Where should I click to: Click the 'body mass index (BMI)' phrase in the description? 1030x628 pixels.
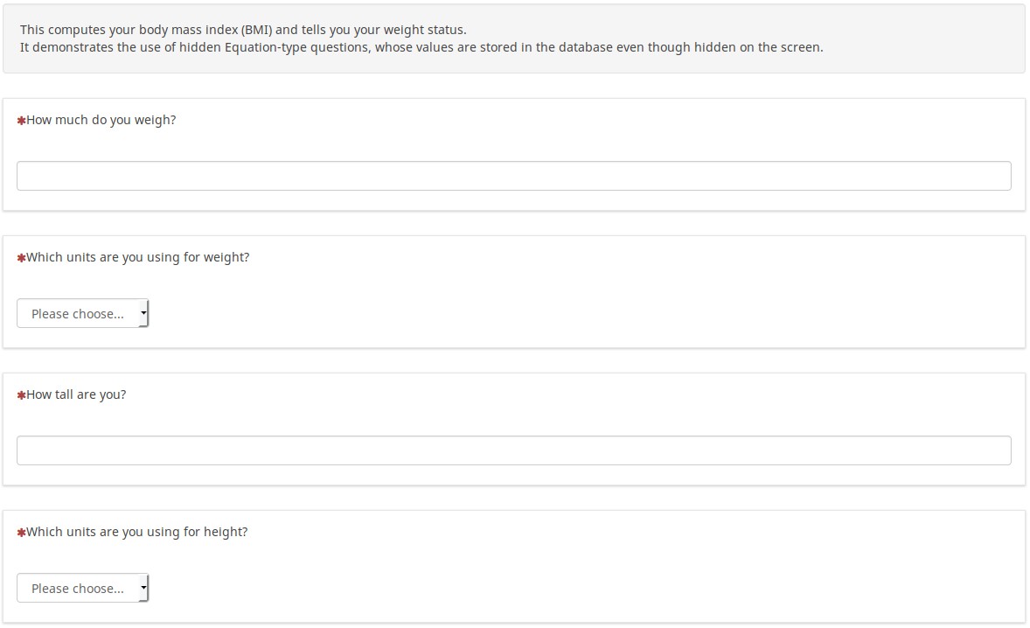205,30
